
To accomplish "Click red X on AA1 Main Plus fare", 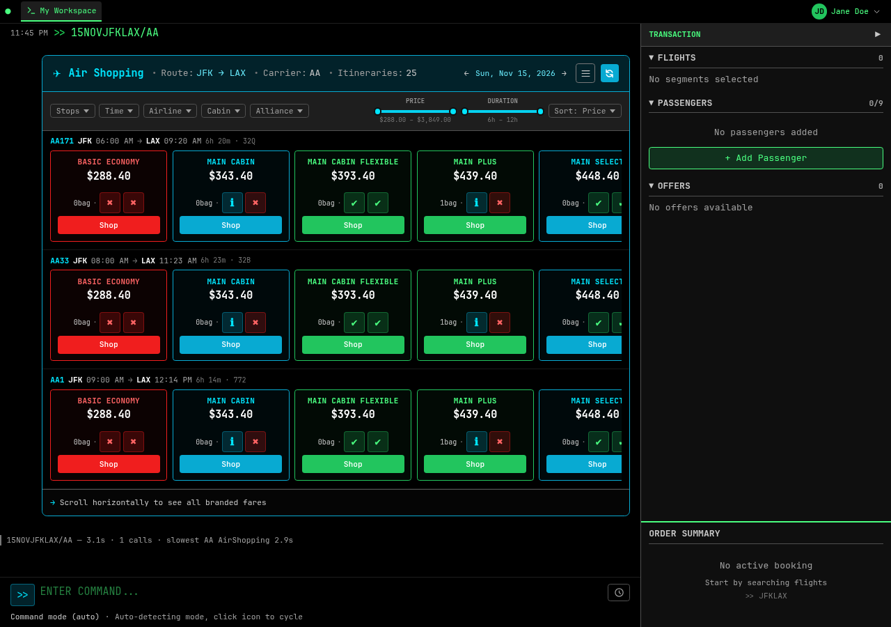I will coord(500,442).
